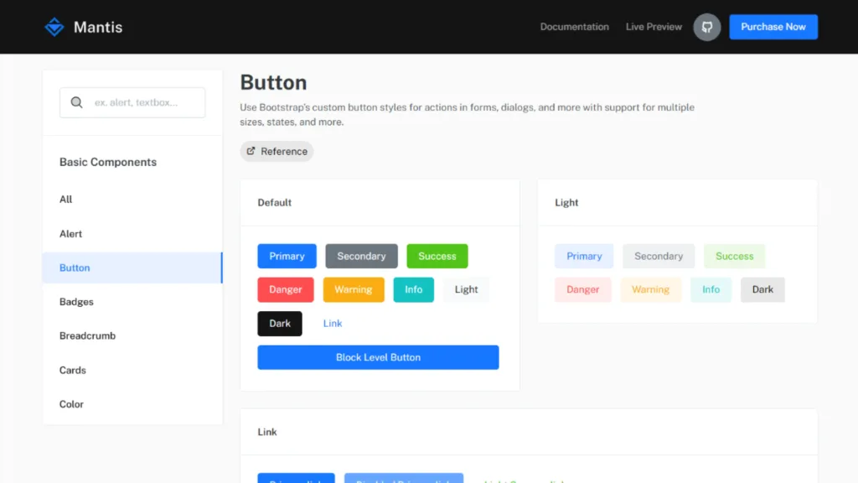Click the Mantis diamond logo
The image size is (858, 483).
pos(54,26)
